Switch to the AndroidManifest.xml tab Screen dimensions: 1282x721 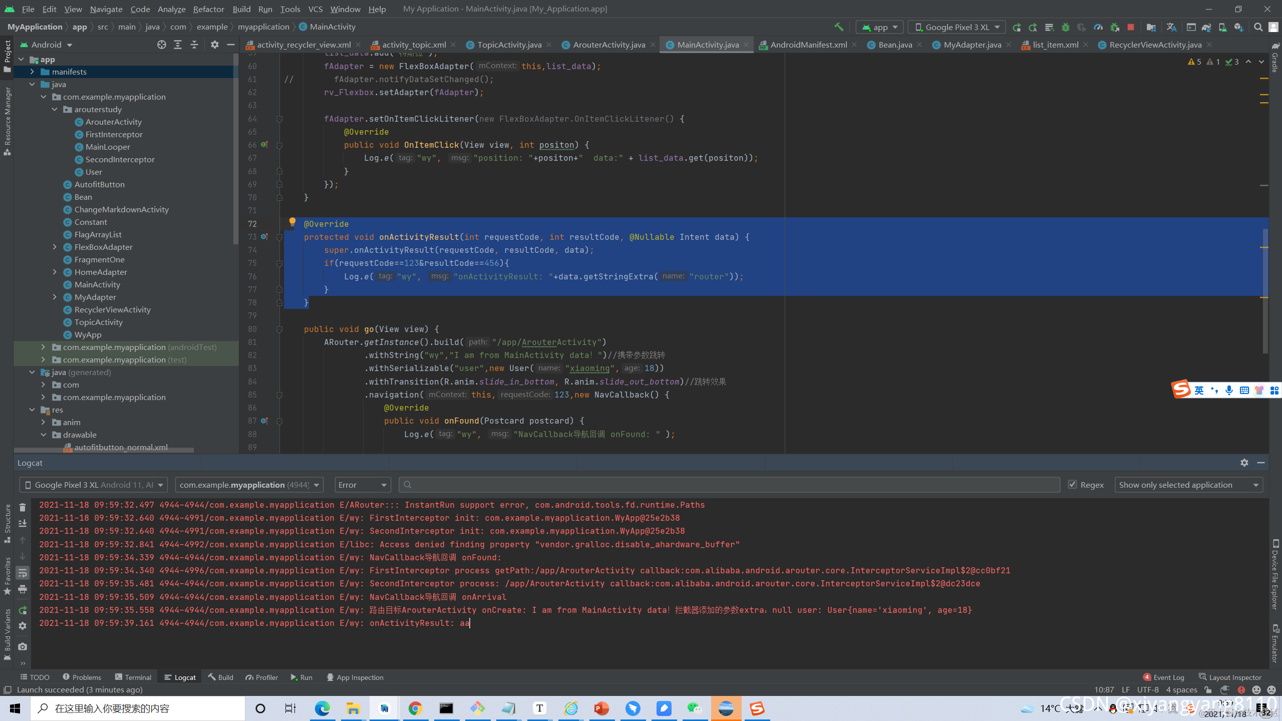pos(808,45)
